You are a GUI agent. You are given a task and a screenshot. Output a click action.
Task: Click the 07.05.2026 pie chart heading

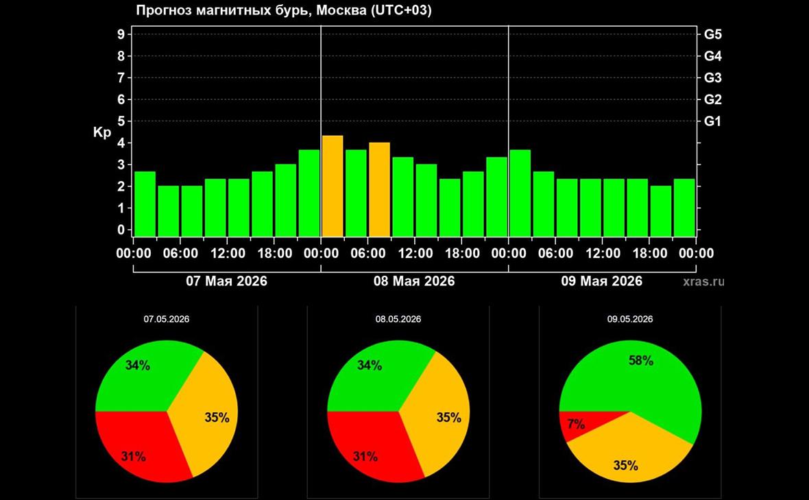click(x=166, y=319)
